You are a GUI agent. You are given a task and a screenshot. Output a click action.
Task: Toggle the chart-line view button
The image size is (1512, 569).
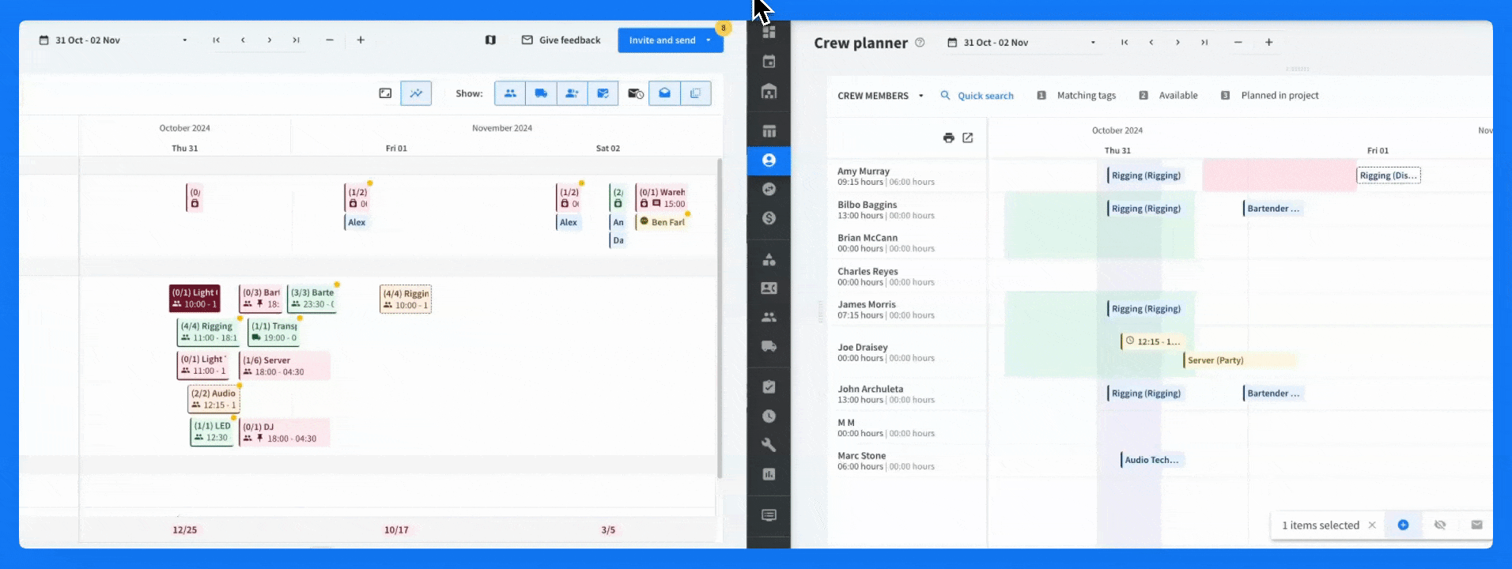416,93
